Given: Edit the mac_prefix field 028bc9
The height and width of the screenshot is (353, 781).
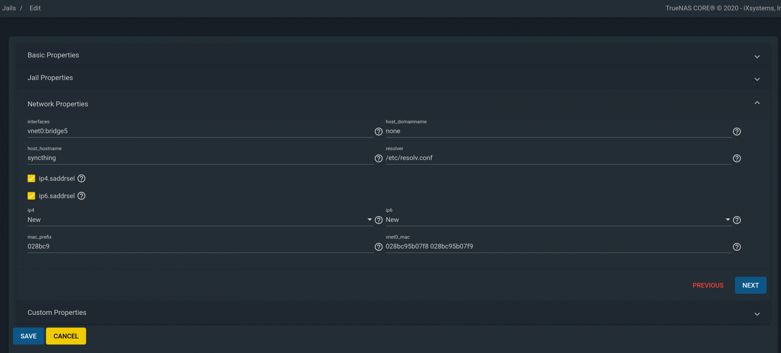Looking at the screenshot, I should tap(201, 246).
